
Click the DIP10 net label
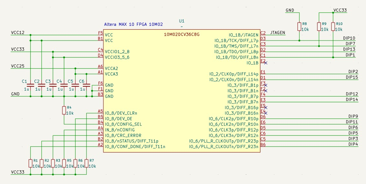point(349,38)
